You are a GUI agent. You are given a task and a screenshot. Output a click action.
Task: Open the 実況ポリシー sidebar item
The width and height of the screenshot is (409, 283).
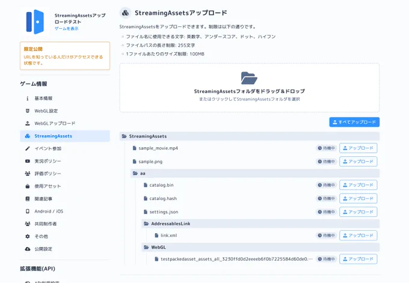(65, 161)
